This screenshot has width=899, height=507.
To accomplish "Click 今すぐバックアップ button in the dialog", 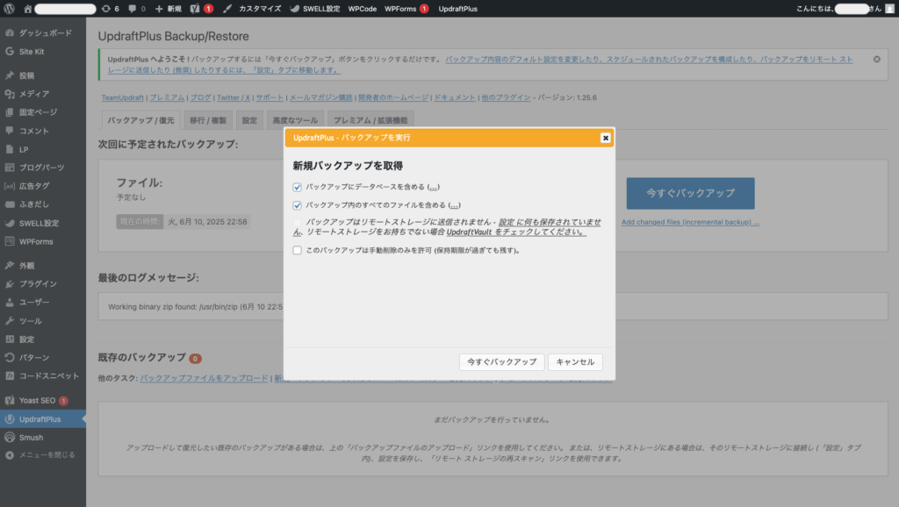I will pos(501,362).
